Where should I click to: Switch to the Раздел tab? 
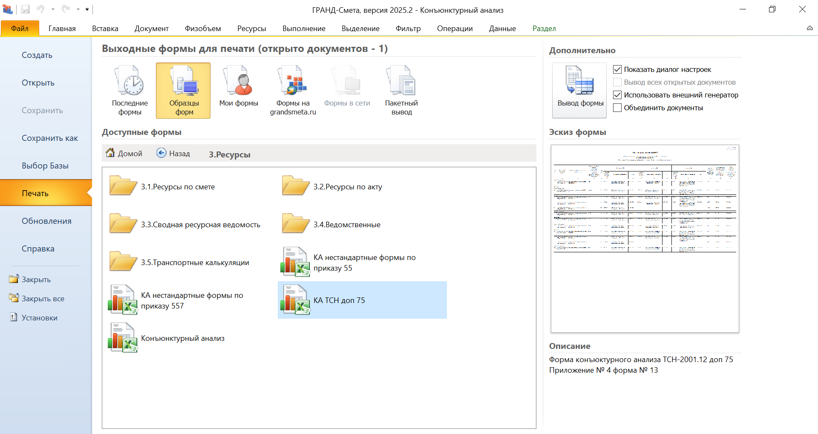544,29
